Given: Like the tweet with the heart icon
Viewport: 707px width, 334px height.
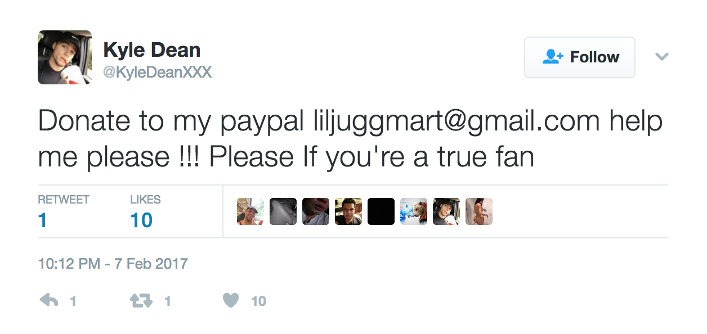Looking at the screenshot, I should coord(231,301).
